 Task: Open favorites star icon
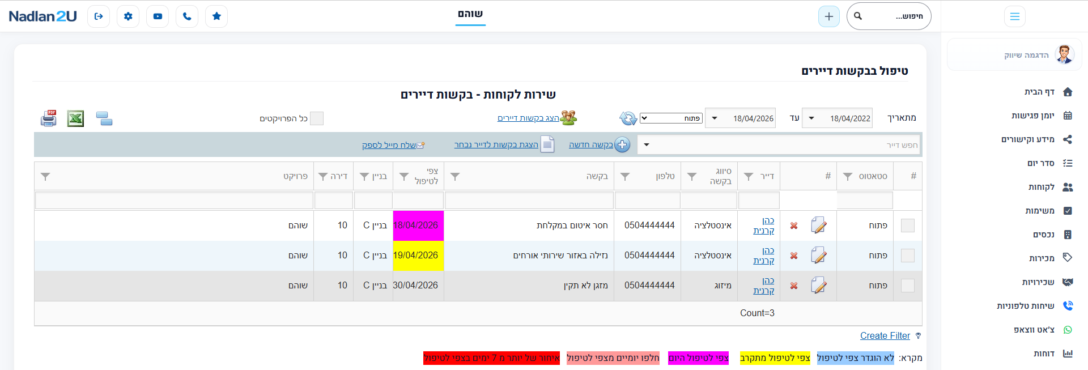click(216, 16)
